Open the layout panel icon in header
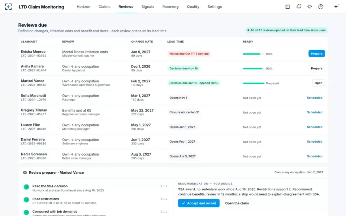Screen dimensions: 346x216 [x=287, y=7]
